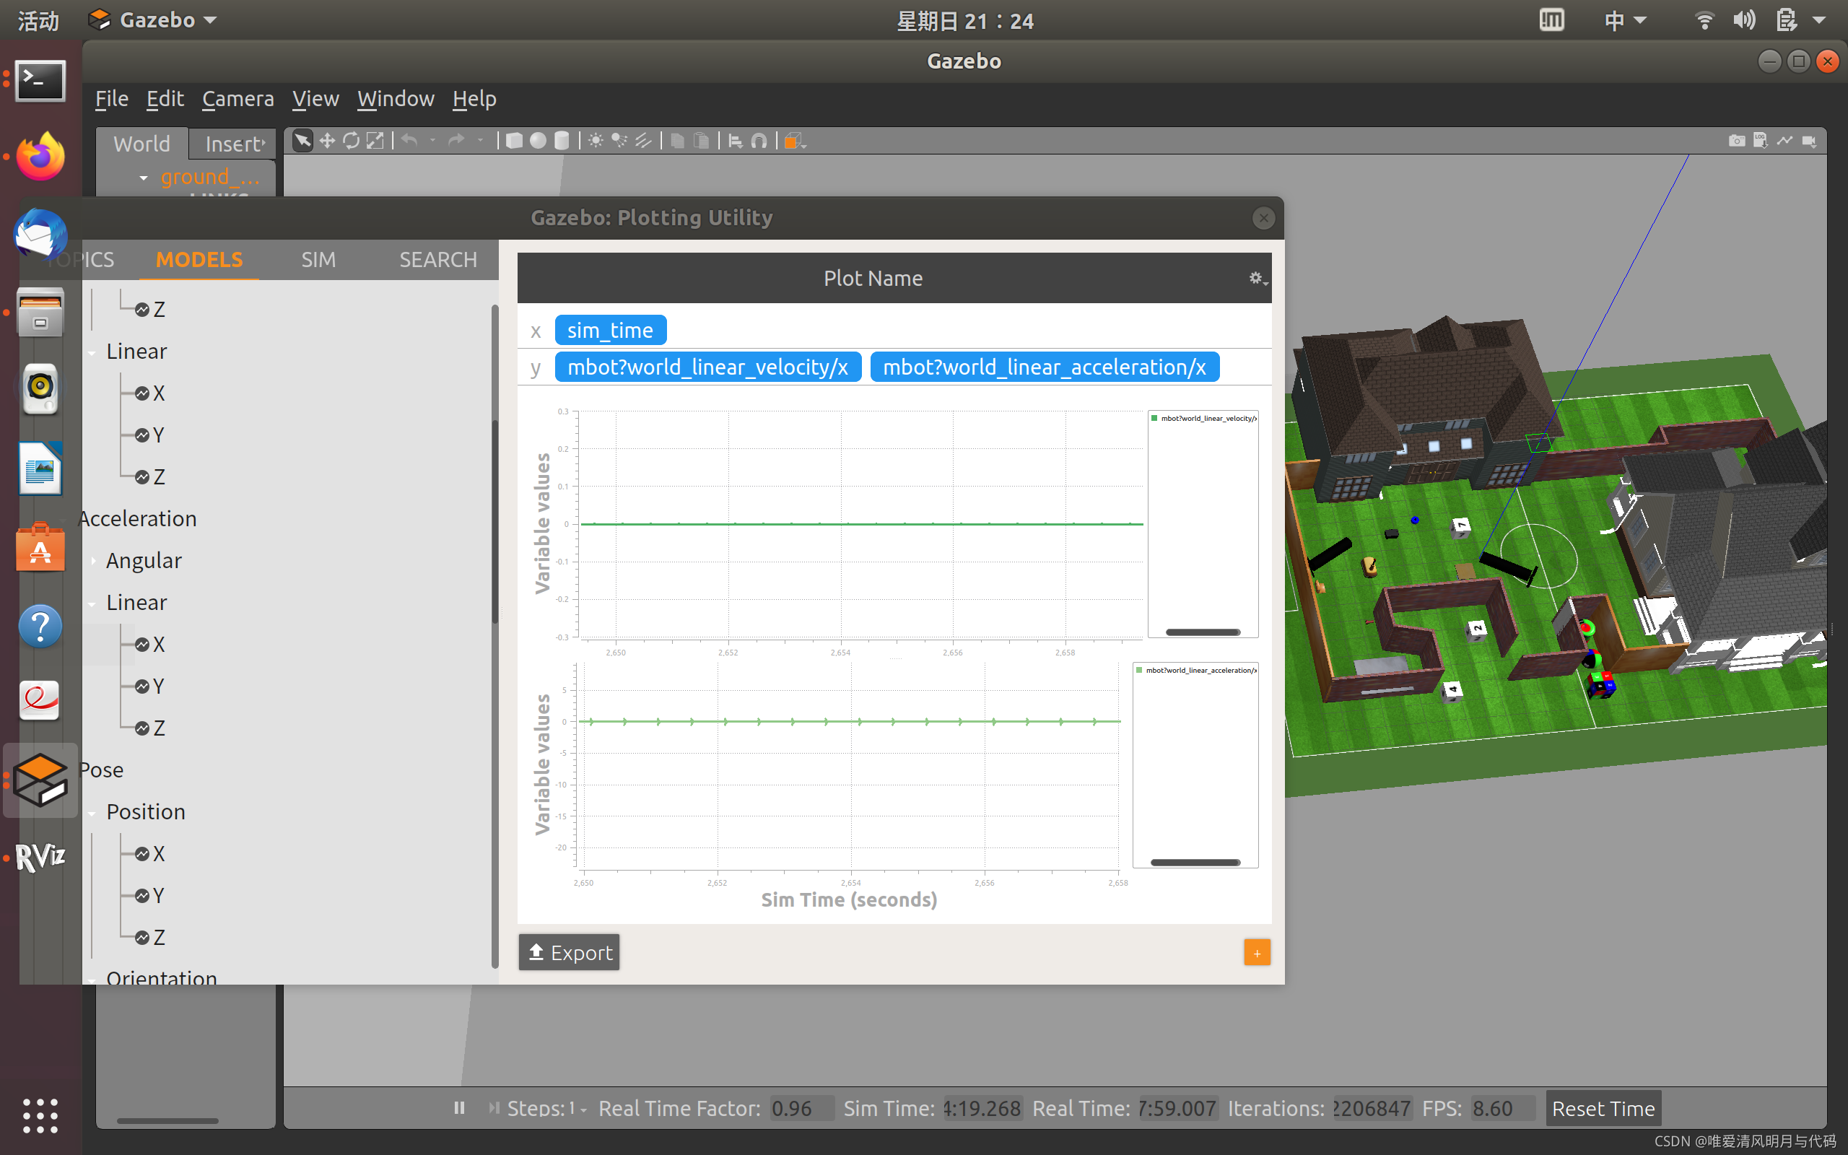The width and height of the screenshot is (1848, 1155).
Task: Select the MODELS tab
Action: pos(199,260)
